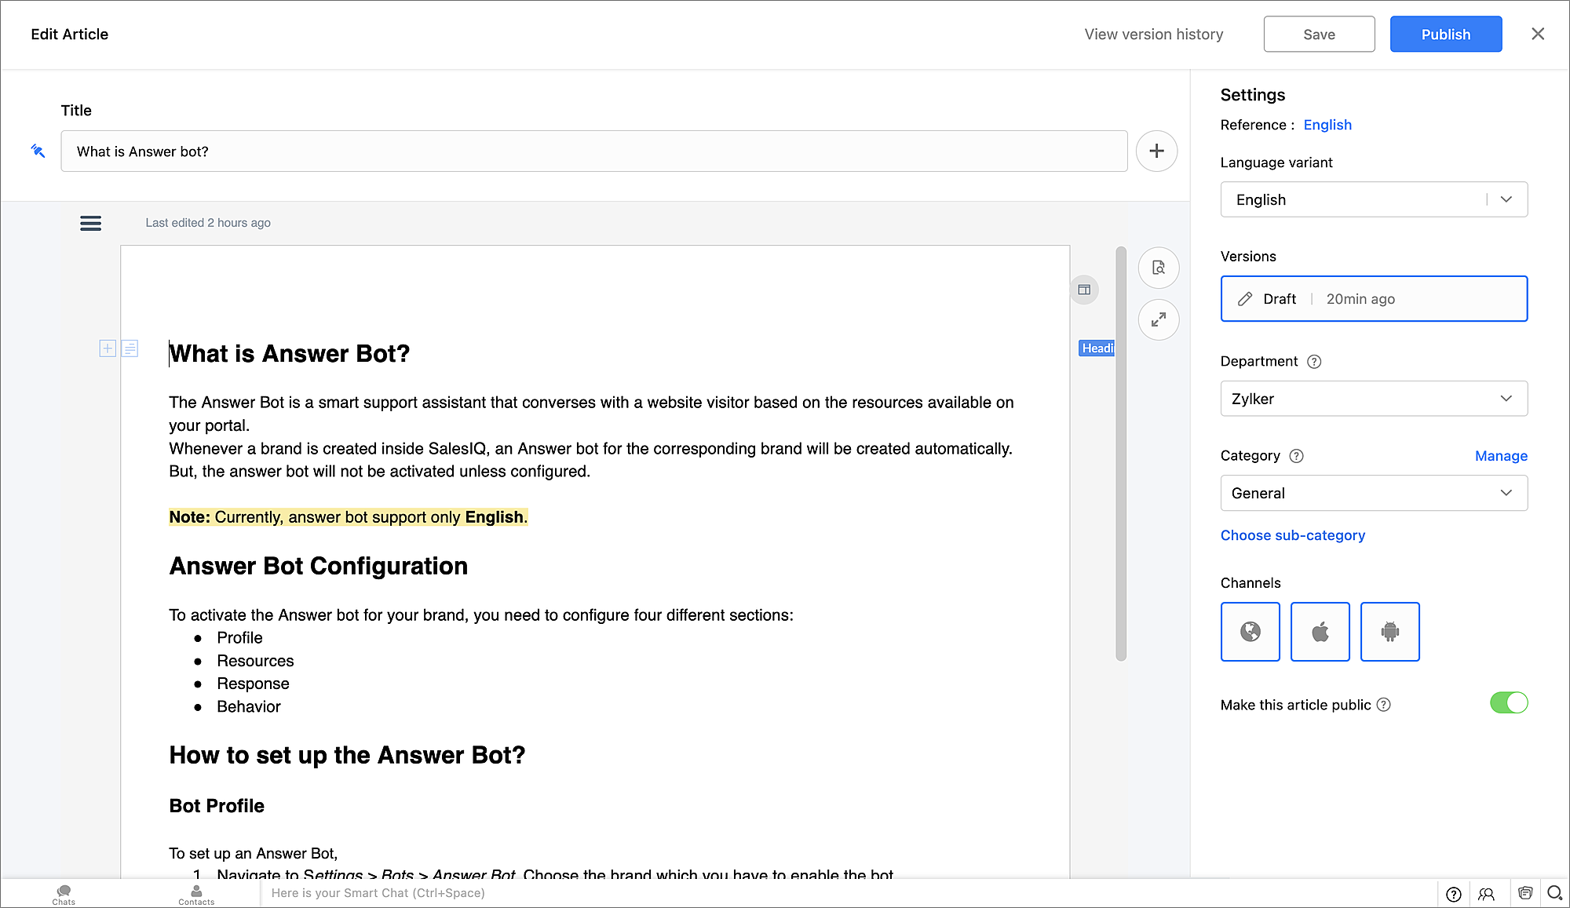Click the editor vertical scrollbar

(x=1121, y=454)
